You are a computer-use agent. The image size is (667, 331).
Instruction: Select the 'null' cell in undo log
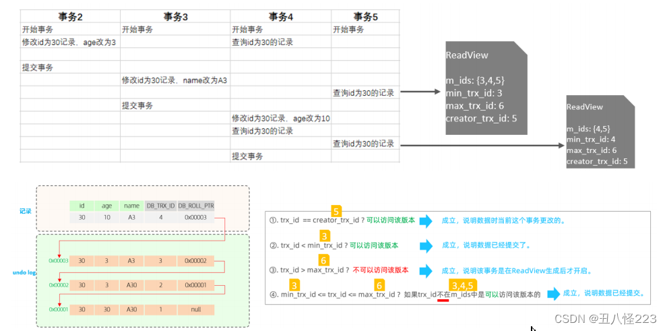pyautogui.click(x=195, y=309)
